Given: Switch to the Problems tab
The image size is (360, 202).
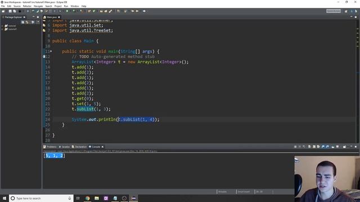Looking at the screenshot, I should [50, 147].
